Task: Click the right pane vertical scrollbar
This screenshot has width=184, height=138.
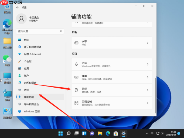Action: 156,96
